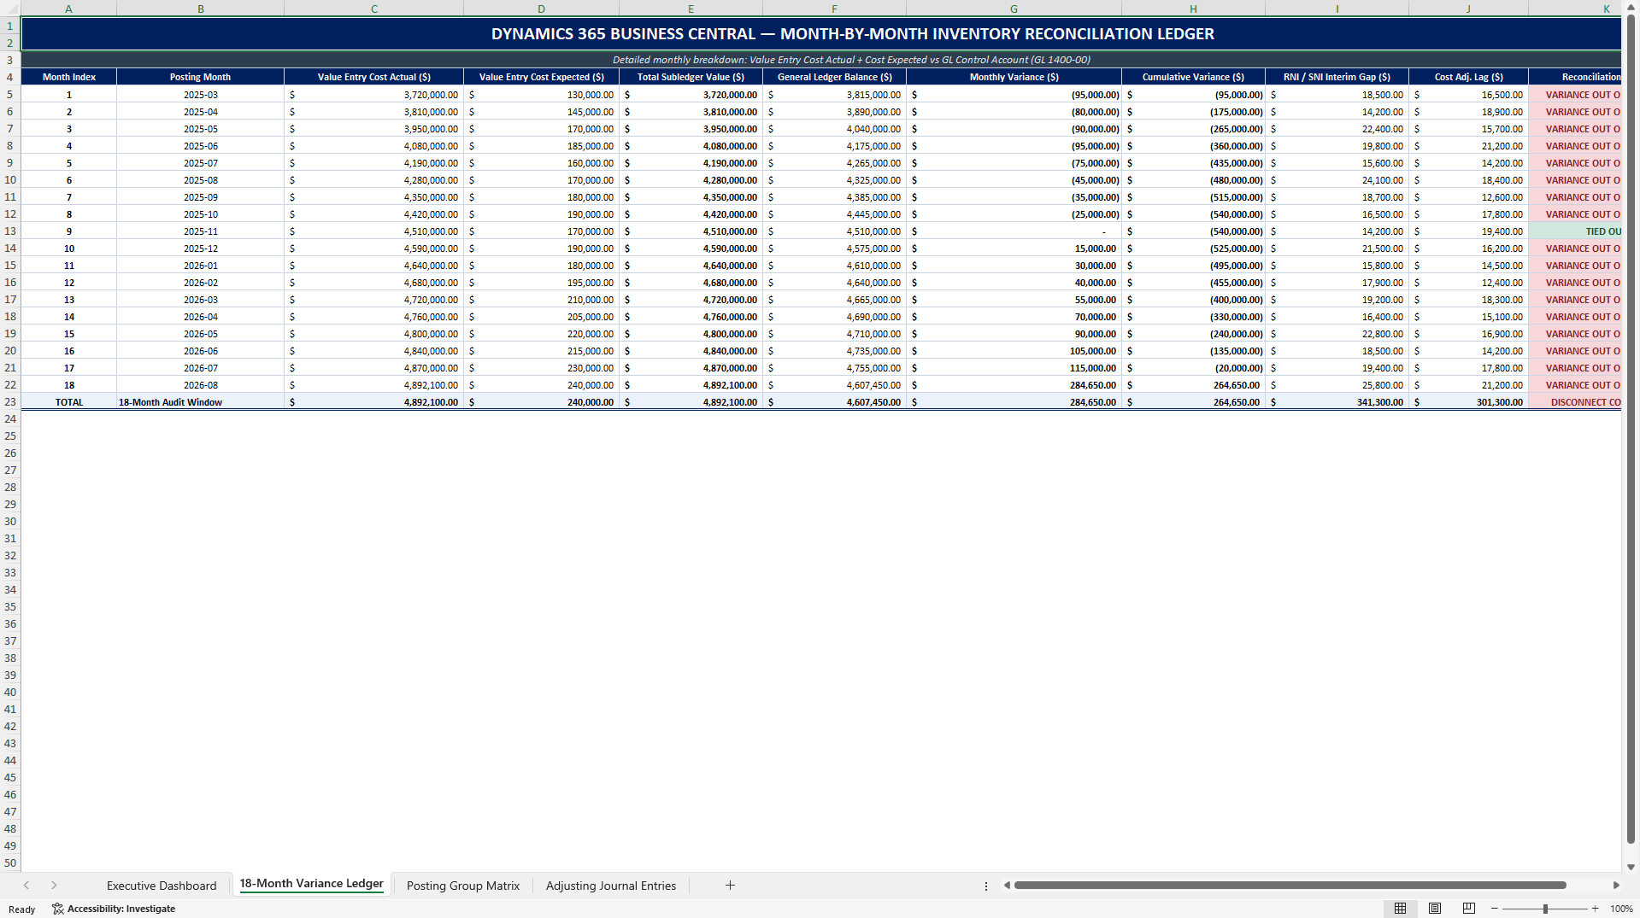Screen dimensions: 1640x918
Task: Go to the previous sheet with the left arrow
Action: [26, 886]
